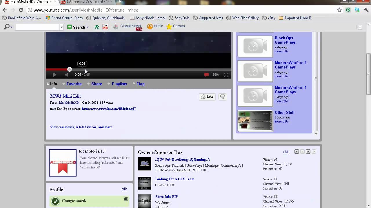Open the Playlists tab

pyautogui.click(x=117, y=84)
